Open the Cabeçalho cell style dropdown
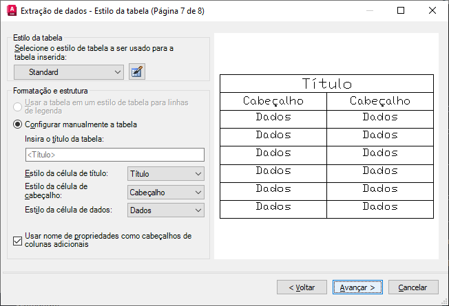The height and width of the screenshot is (306, 449). click(166, 193)
